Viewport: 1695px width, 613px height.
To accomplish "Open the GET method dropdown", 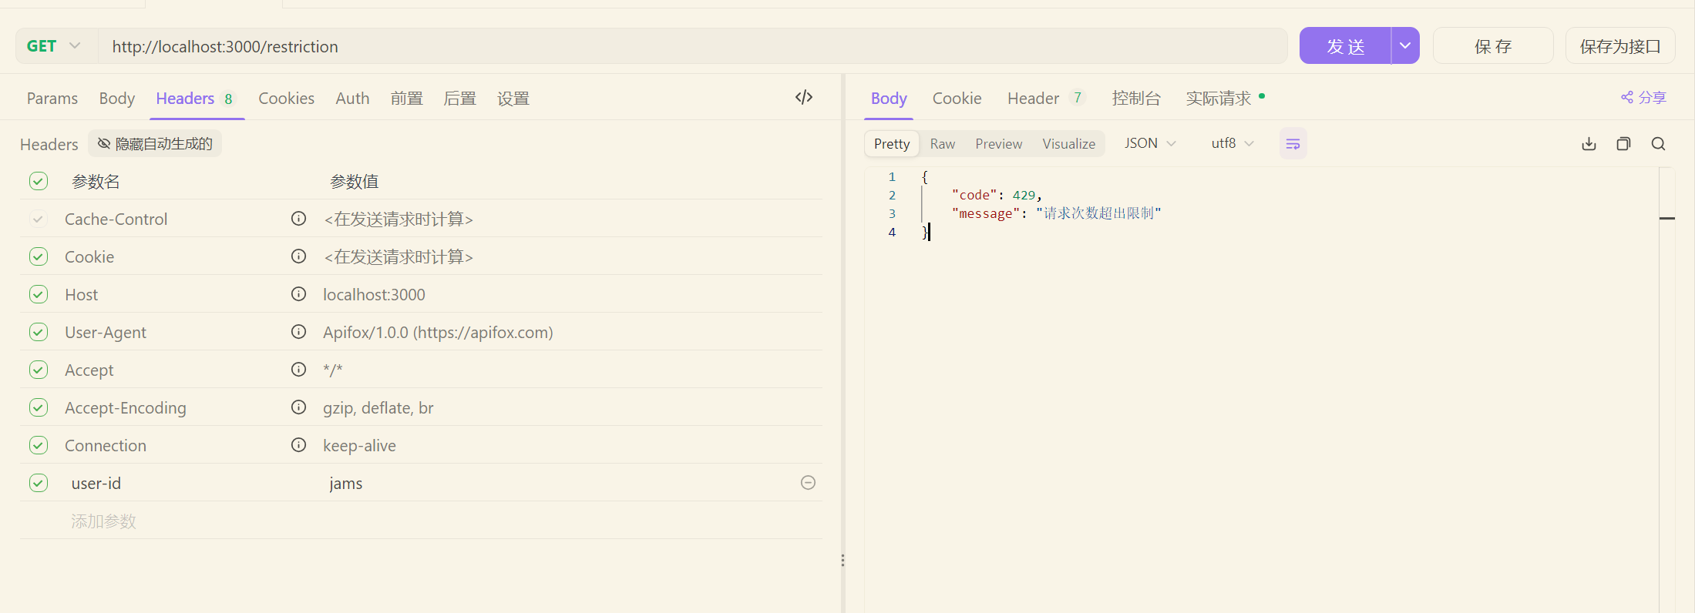I will (55, 46).
